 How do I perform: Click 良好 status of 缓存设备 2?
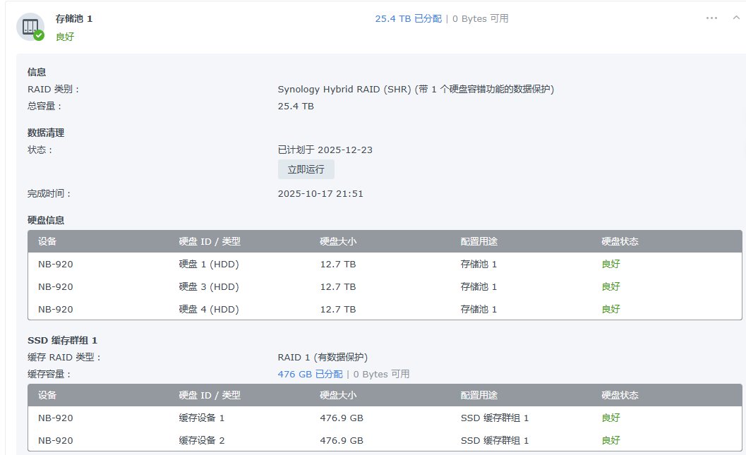coord(610,440)
